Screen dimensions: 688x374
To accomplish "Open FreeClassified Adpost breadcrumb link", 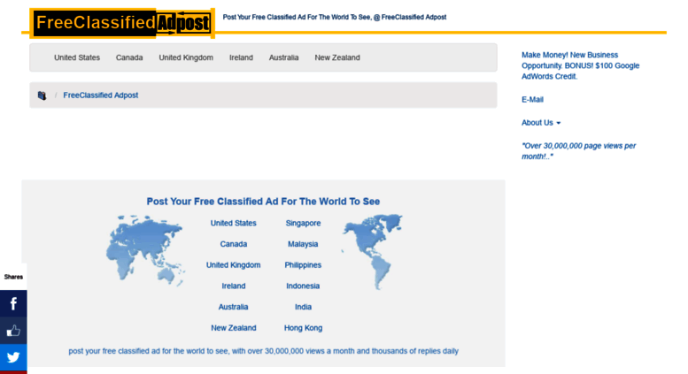I will (101, 95).
